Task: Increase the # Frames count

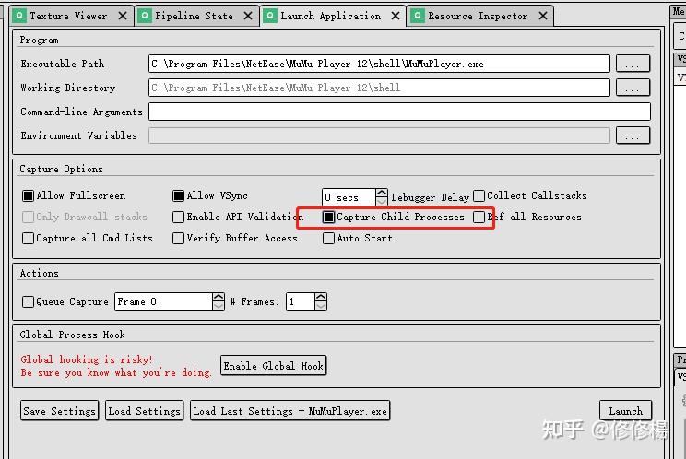Action: 321,297
